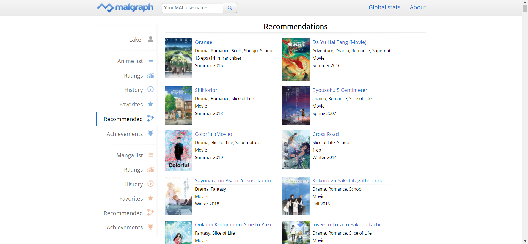Open the Cross Road title link
Viewport: 528px width, 244px height.
click(x=326, y=134)
